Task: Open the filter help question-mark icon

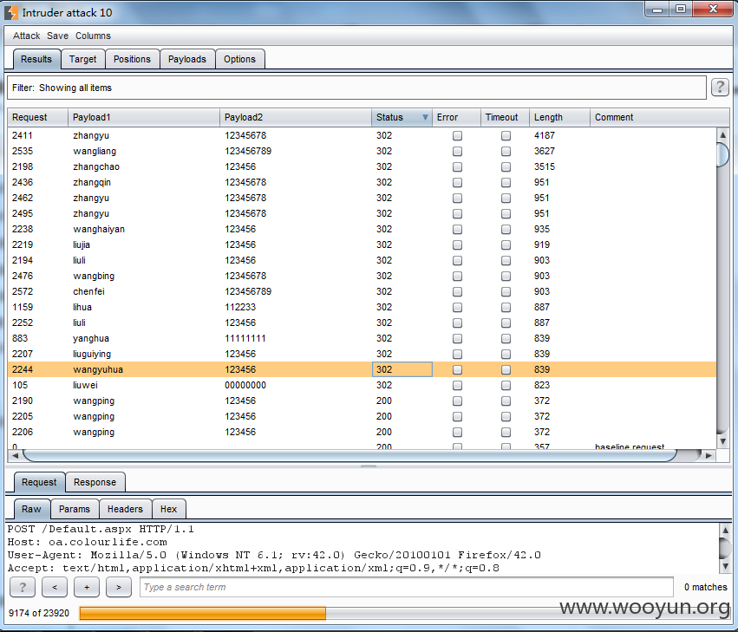Action: pyautogui.click(x=720, y=88)
